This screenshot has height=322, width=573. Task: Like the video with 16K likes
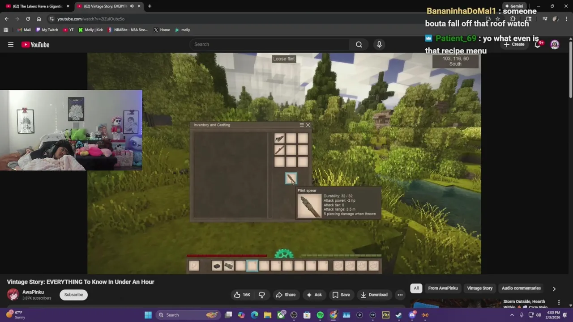[x=242, y=295]
